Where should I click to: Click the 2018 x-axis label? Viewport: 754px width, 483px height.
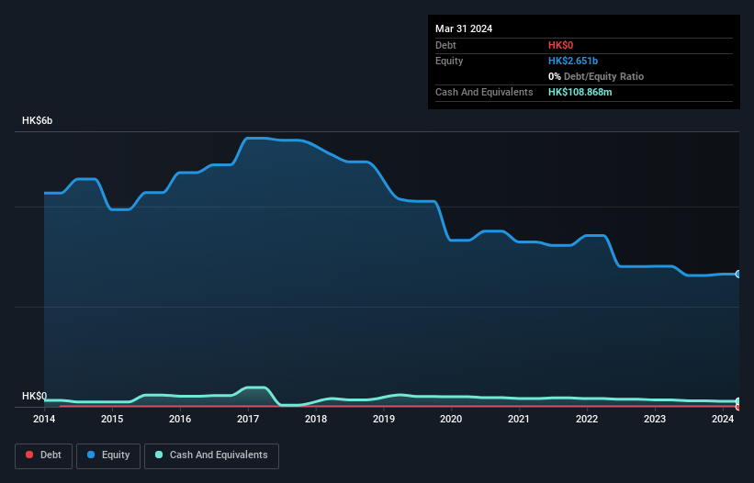316,419
